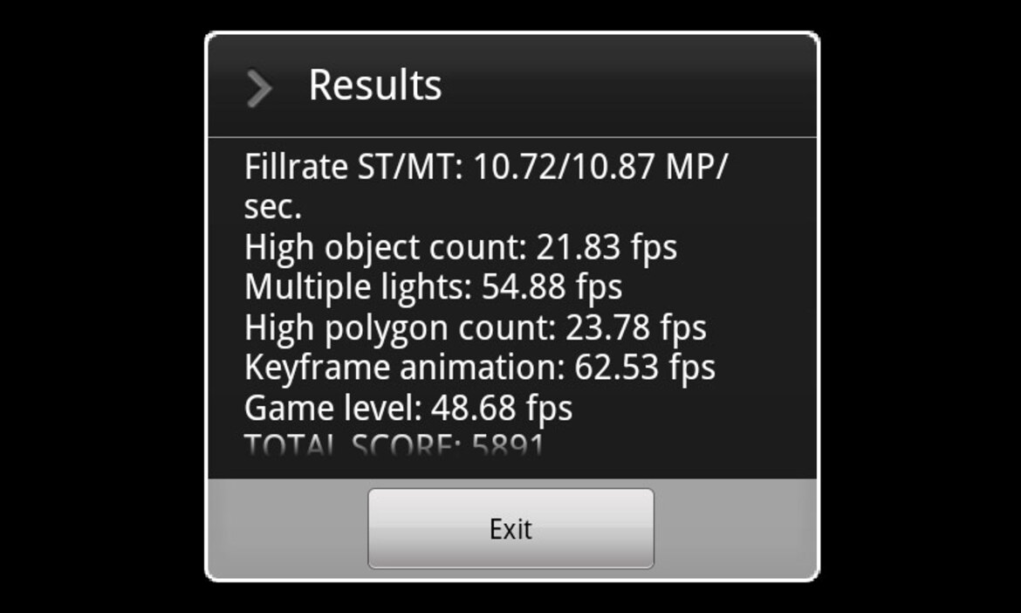Select the 23.78 fps value
The image size is (1021, 613).
636,327
